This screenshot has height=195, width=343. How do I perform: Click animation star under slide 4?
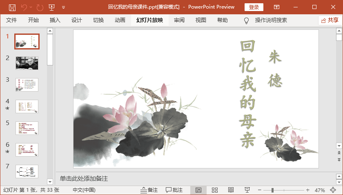pos(7,108)
